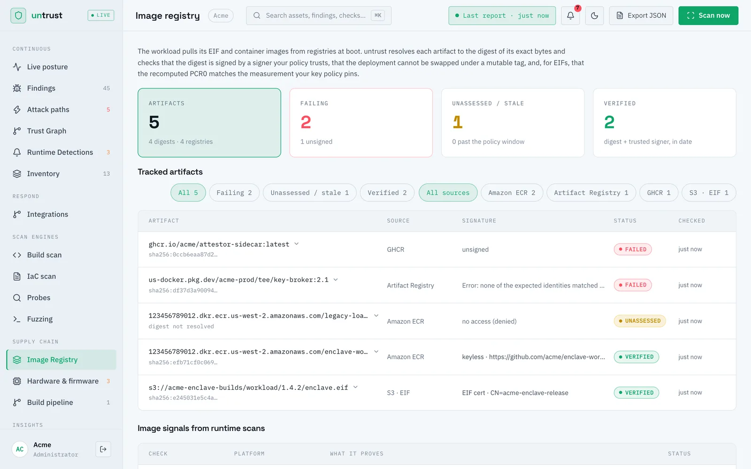Screen dimensions: 751x469
Task: Filter artifacts by Verified 2
Action: [387, 193]
